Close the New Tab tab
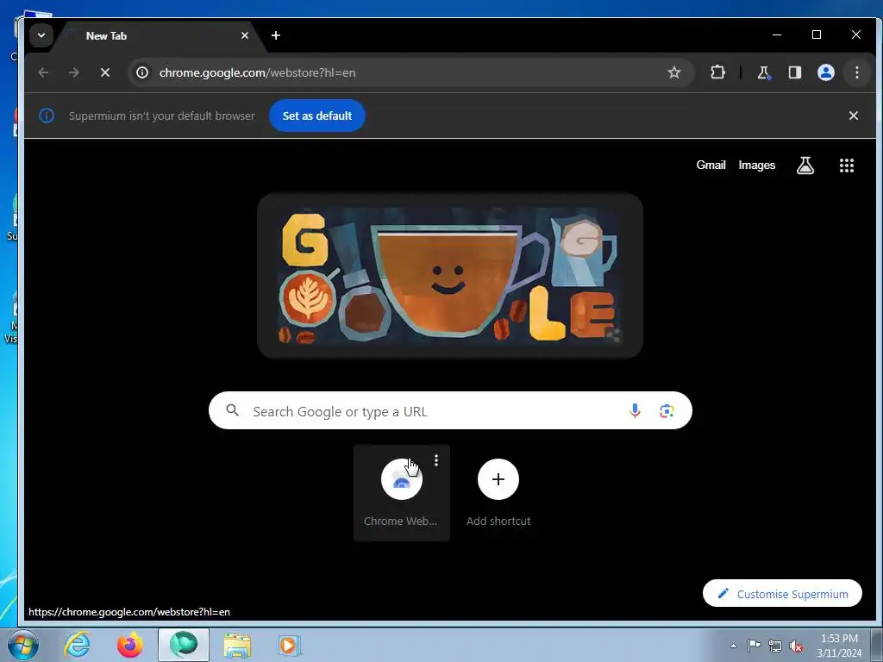 tap(244, 35)
